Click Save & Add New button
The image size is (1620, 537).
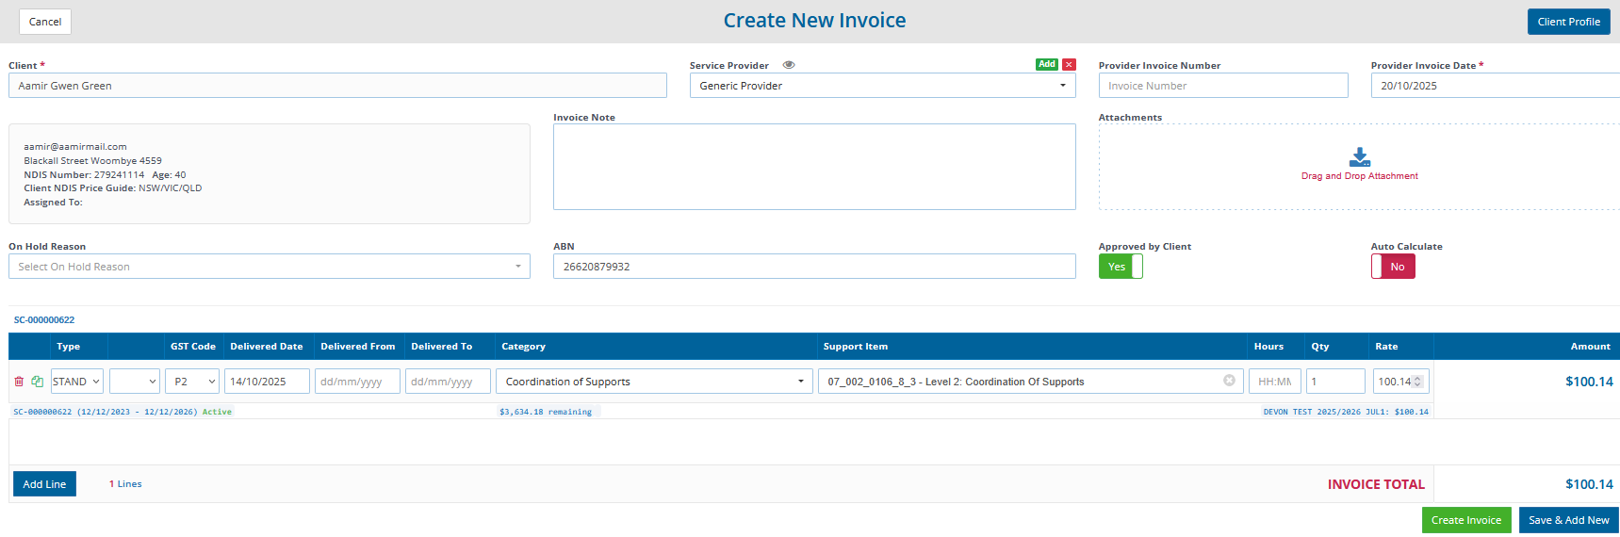(x=1568, y=520)
